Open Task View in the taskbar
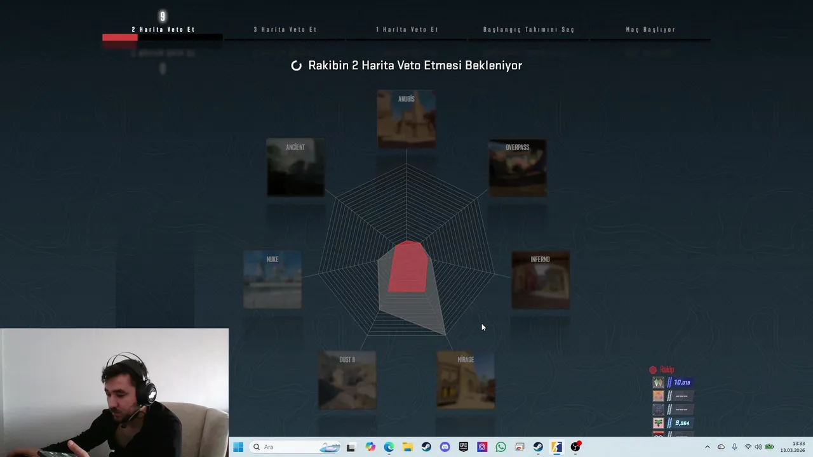 tap(351, 447)
